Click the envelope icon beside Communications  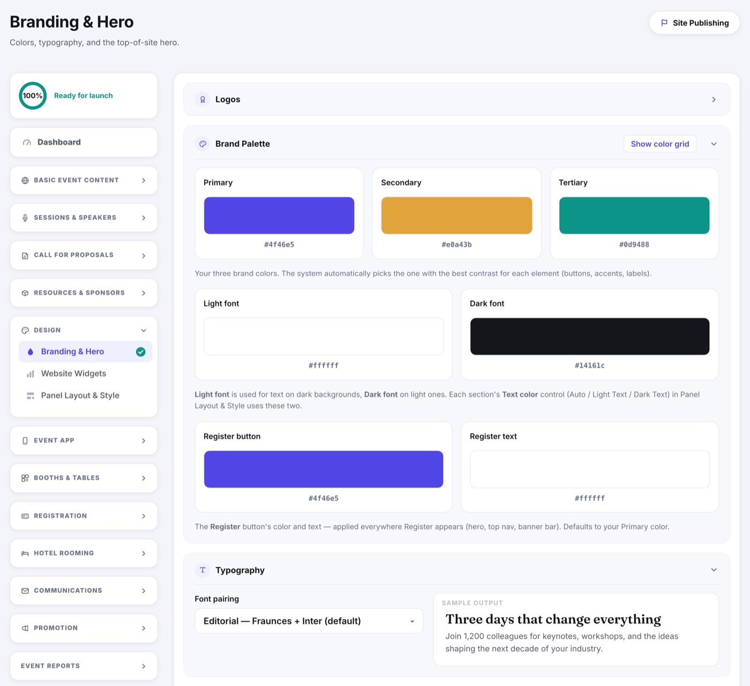click(x=25, y=591)
